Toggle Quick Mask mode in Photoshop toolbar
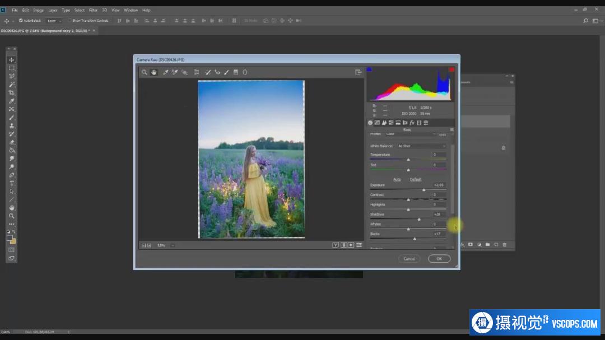The width and height of the screenshot is (605, 340). tap(12, 250)
